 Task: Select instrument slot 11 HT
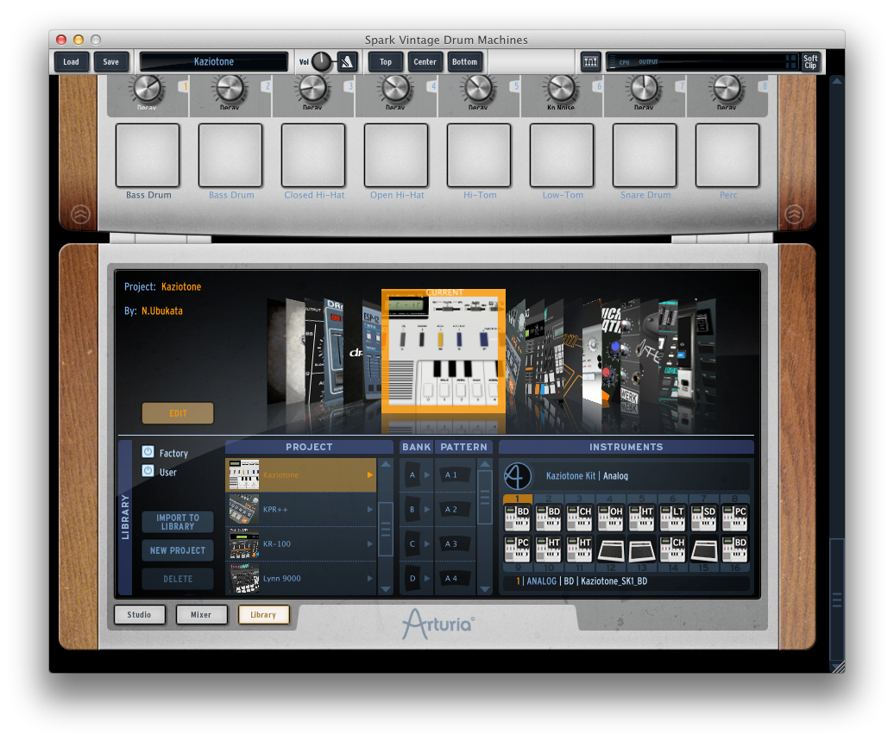tap(579, 549)
